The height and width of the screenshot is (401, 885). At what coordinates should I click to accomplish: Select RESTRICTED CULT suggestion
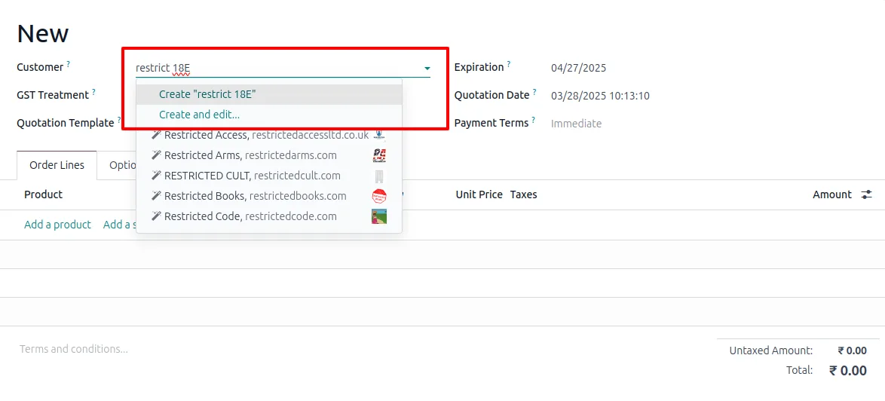tap(269, 176)
